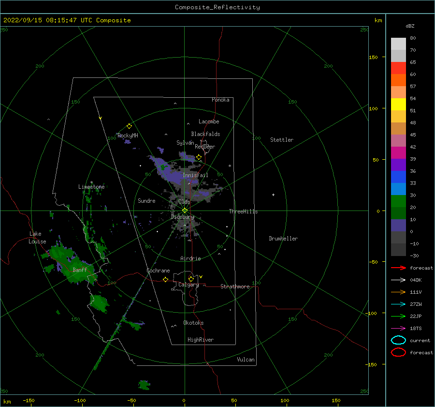The image size is (435, 407).
Task: Pick the light gray 80-70 dBZ swatch
Action: coord(398,44)
